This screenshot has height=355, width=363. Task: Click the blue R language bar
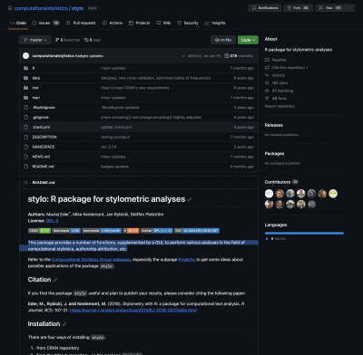[x=304, y=233]
